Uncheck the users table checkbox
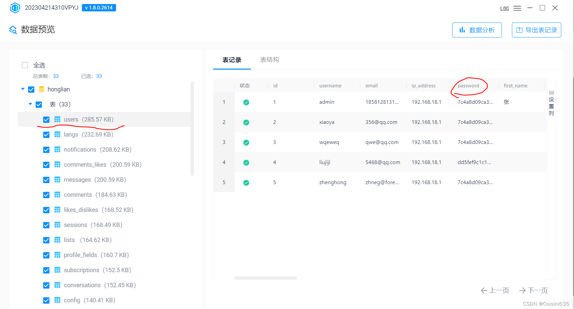This screenshot has height=309, width=574. (x=46, y=120)
